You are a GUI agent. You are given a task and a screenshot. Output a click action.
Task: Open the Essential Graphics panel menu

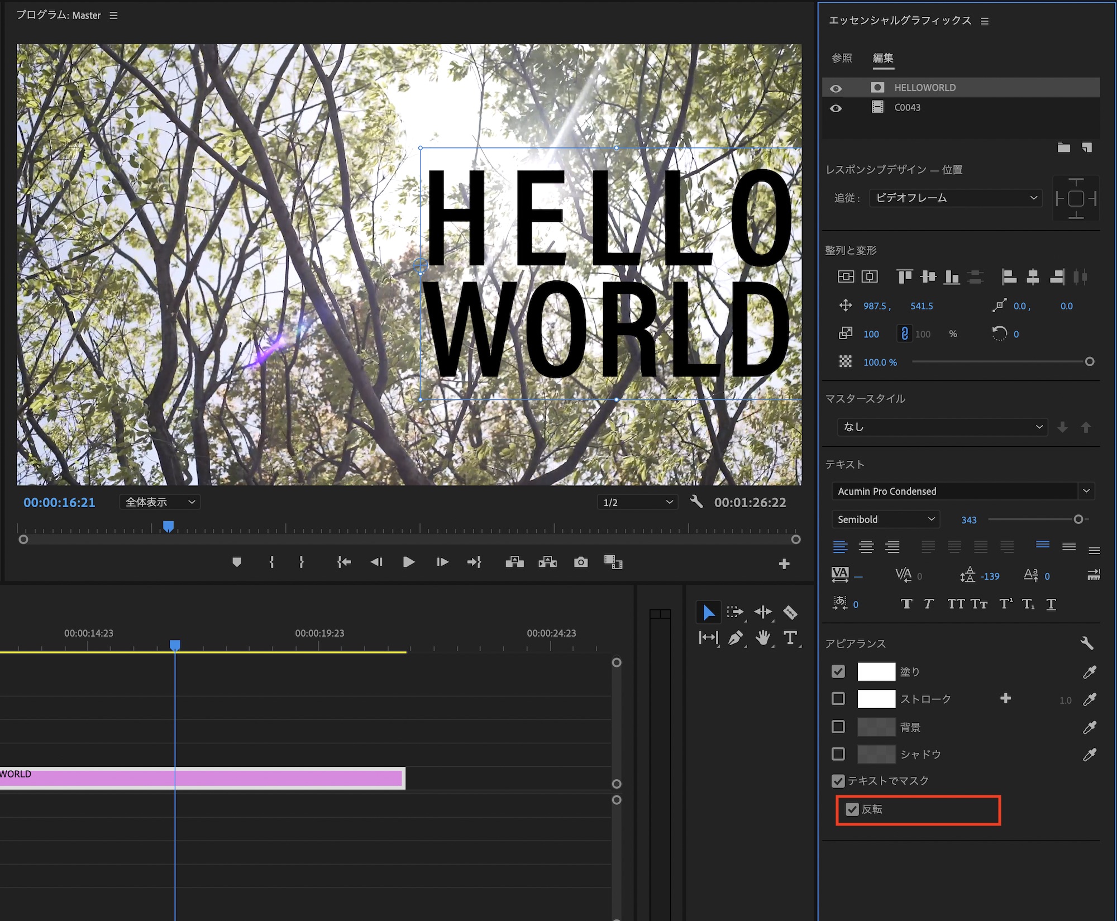coord(985,21)
